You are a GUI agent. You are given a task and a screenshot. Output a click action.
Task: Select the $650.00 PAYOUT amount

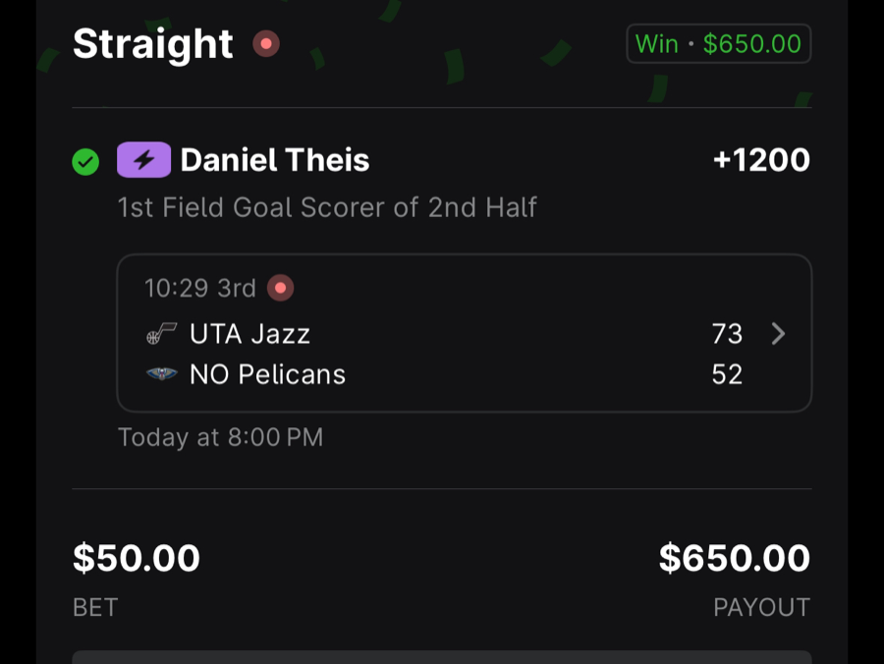click(x=733, y=557)
